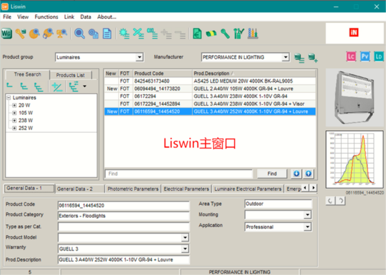
Task: Click the plus/minus tree toggle icon
Action: pyautogui.click(x=57, y=87)
